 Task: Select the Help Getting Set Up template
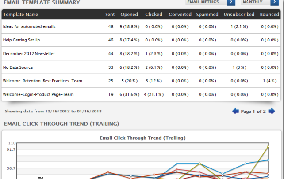21,40
